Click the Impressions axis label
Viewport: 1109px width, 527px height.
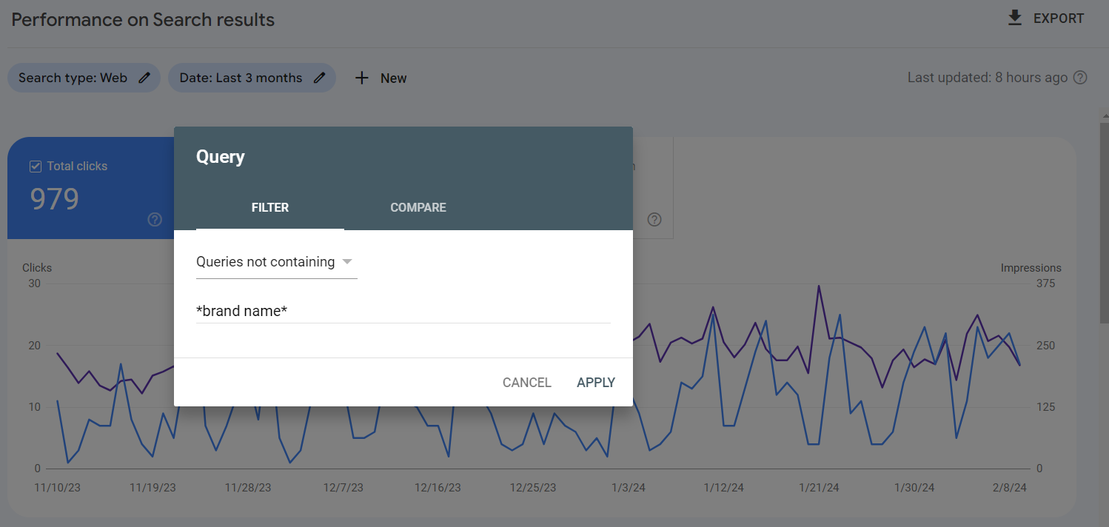(1031, 268)
